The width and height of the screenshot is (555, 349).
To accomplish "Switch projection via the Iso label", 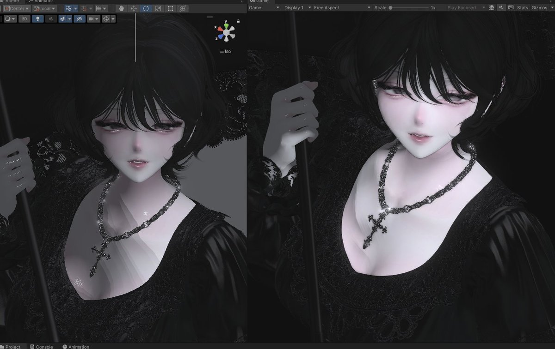I will (225, 51).
